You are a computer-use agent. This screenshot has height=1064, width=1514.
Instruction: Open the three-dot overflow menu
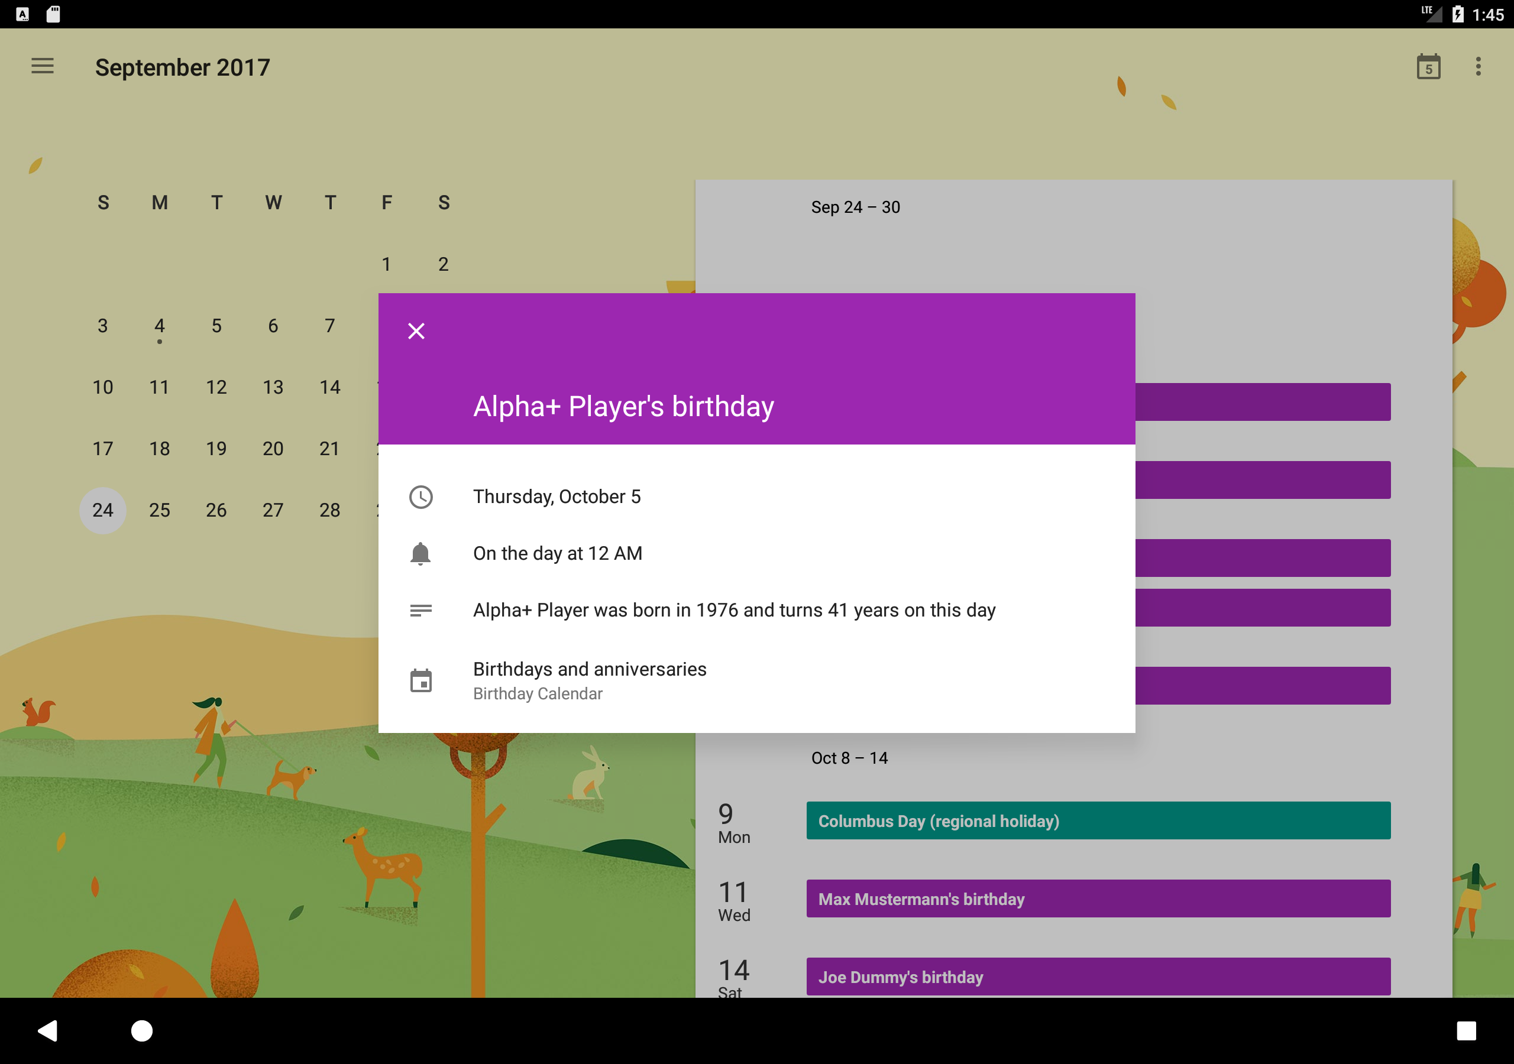(1479, 67)
